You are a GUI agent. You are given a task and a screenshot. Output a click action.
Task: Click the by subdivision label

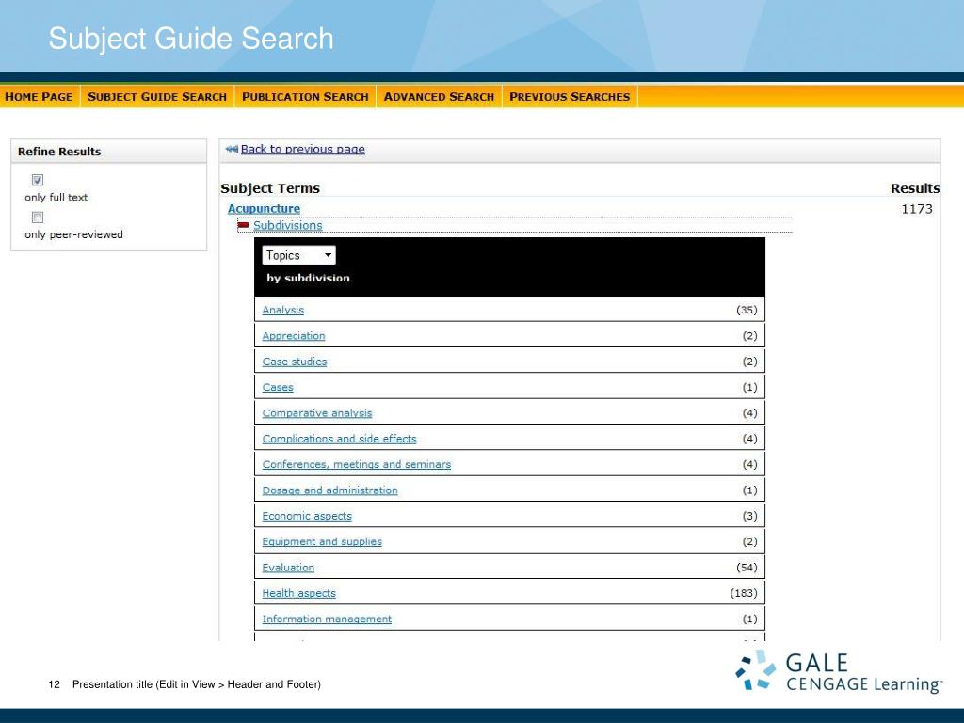308,278
